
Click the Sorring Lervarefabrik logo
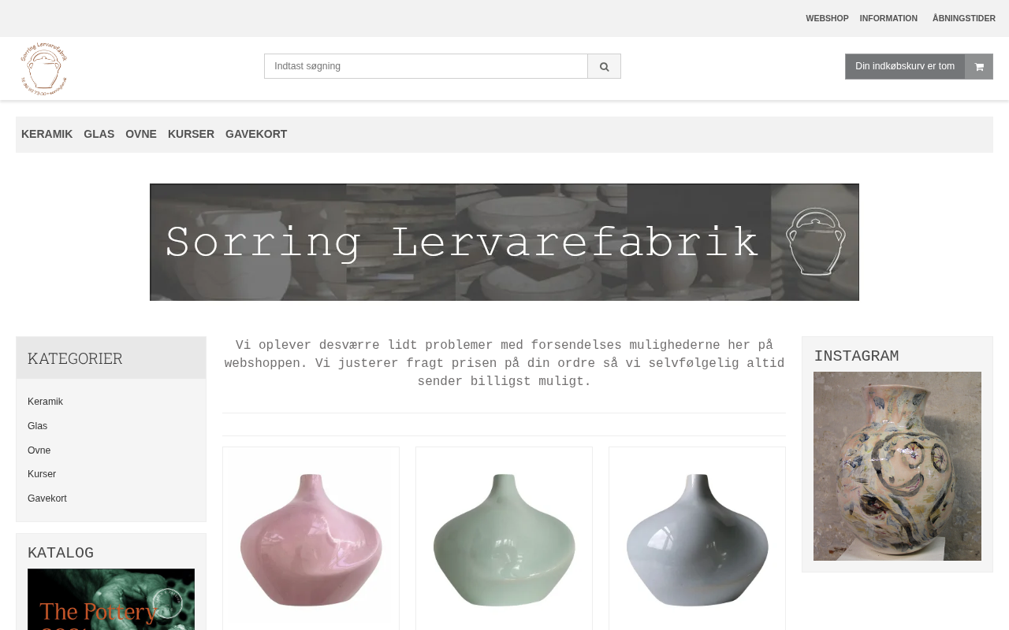tap(44, 69)
